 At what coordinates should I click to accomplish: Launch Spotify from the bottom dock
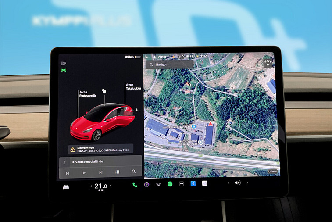[170, 184]
